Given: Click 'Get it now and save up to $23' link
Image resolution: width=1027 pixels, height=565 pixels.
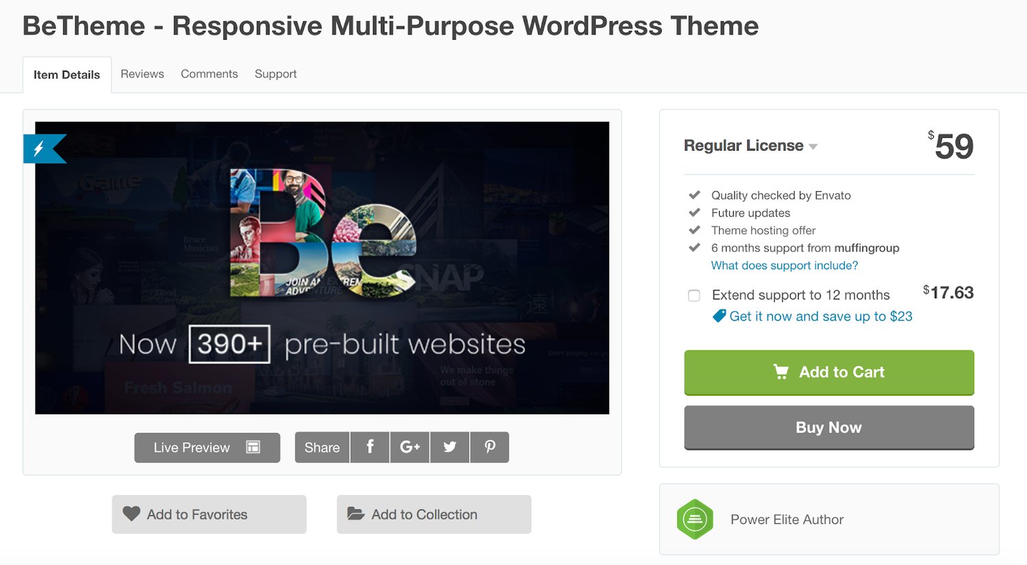Looking at the screenshot, I should [821, 316].
